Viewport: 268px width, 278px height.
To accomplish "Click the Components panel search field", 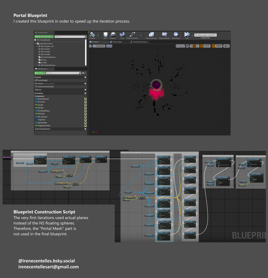I will point(70,37).
